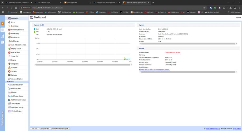Open the Kerio Technologies s.r.o. link
This screenshot has height=131, width=242.
(x=213, y=129)
